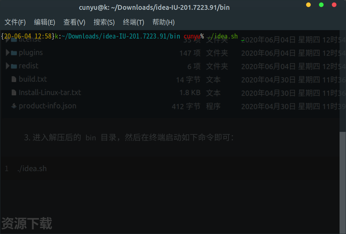Click the terminal vertical scrollbar thumb
The image size is (346, 234).
pos(343,183)
